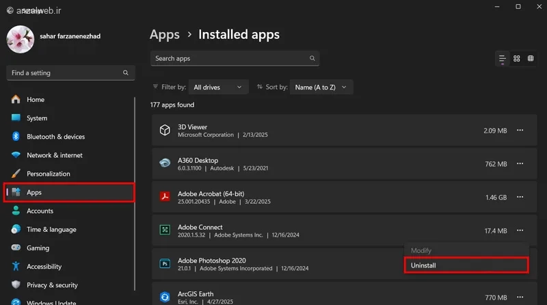Screen dimensions: 547x305
Task: Click the Adobe Acrobat app icon
Action: click(165, 198)
